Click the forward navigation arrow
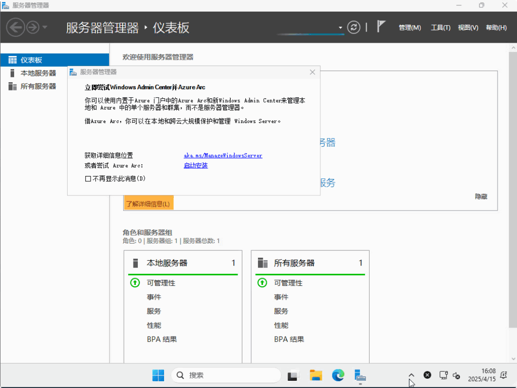 coord(33,27)
